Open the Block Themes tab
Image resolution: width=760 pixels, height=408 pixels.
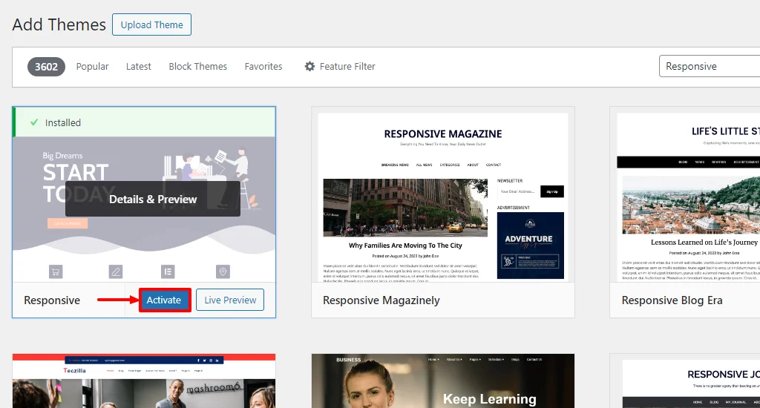197,66
